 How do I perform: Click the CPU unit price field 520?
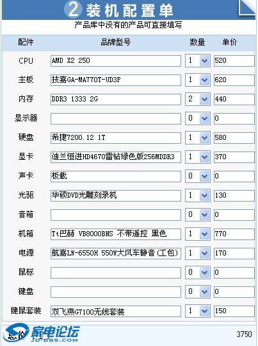coord(234,61)
